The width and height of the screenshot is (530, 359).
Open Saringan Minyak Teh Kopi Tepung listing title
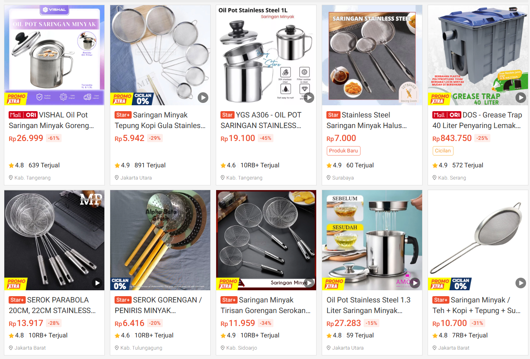pos(477,305)
